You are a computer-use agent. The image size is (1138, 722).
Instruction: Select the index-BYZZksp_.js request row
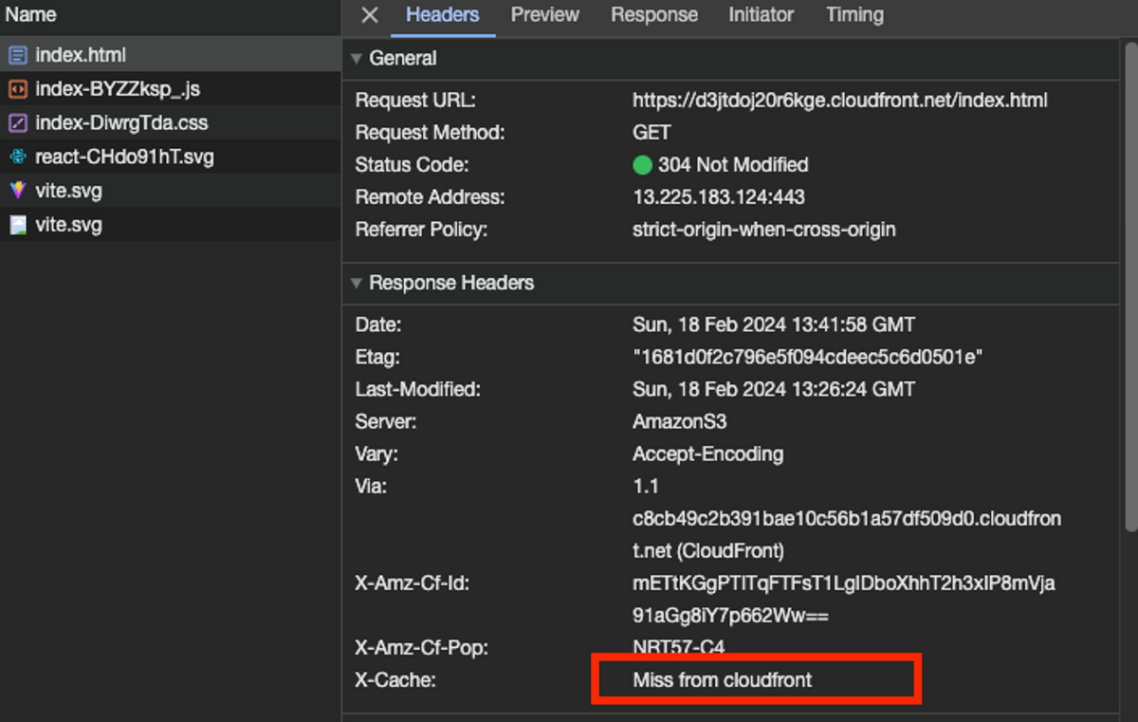pyautogui.click(x=118, y=89)
